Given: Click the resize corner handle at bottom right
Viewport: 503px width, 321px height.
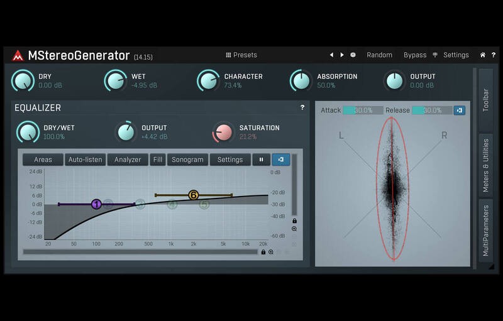Looking at the screenshot, I should click(491, 266).
